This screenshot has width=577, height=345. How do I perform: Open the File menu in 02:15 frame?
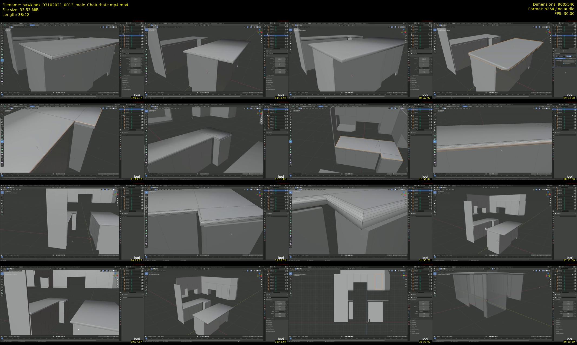(x=3, y=23)
